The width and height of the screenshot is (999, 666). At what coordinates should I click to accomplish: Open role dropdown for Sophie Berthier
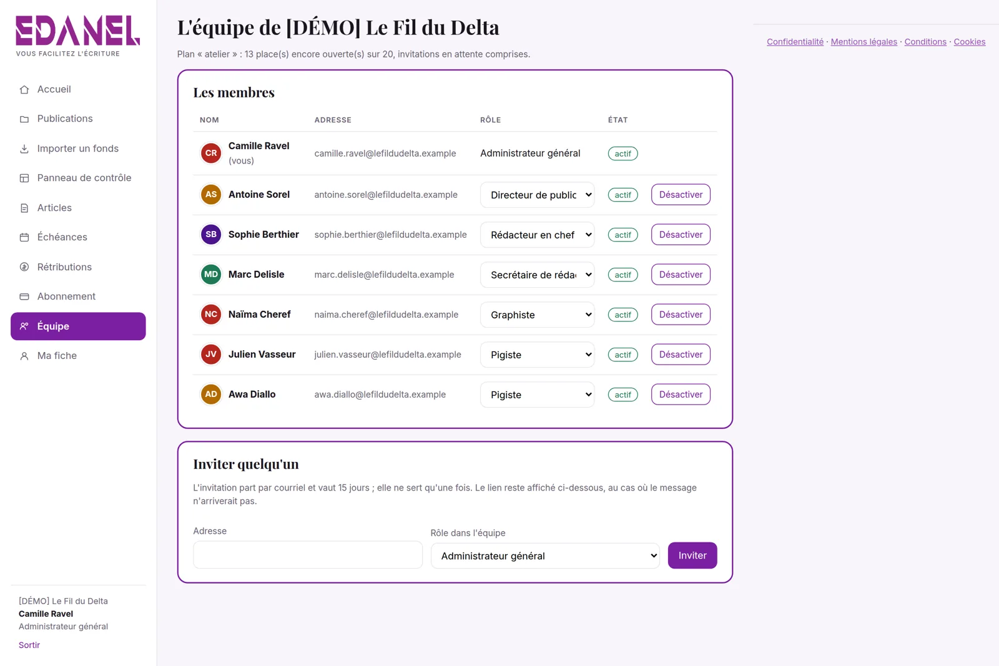coord(537,235)
